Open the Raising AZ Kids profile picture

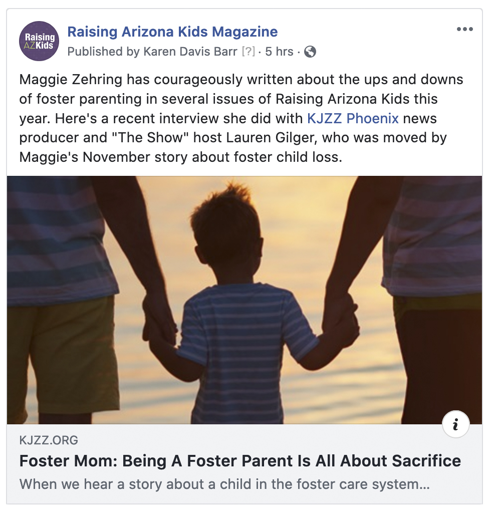[39, 41]
